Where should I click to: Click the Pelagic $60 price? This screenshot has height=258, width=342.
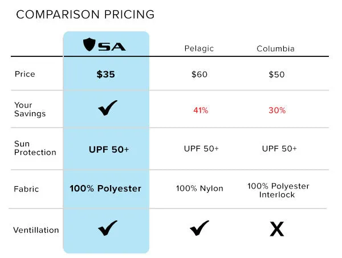(199, 74)
